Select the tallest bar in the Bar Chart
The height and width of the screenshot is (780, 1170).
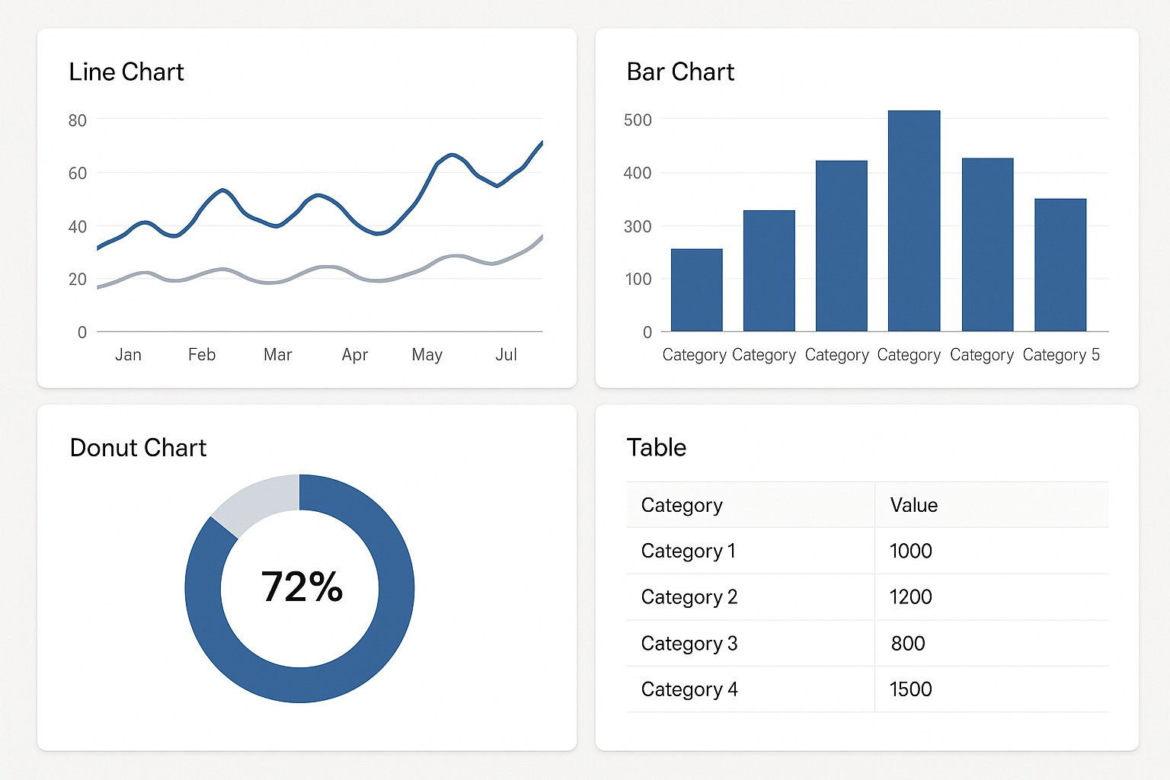coord(913,221)
